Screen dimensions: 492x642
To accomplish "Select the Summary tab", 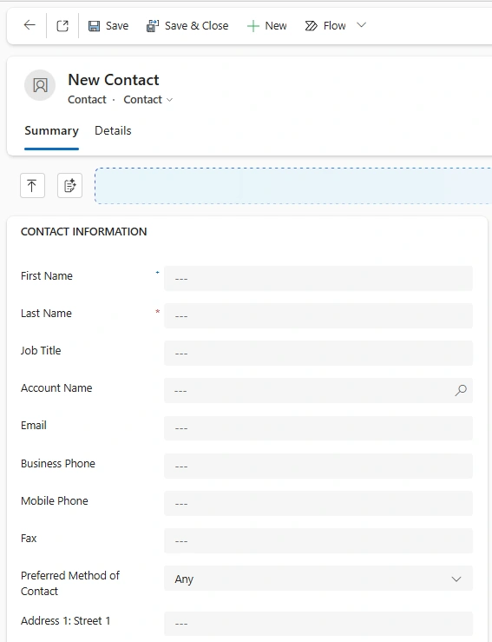I will tap(51, 130).
